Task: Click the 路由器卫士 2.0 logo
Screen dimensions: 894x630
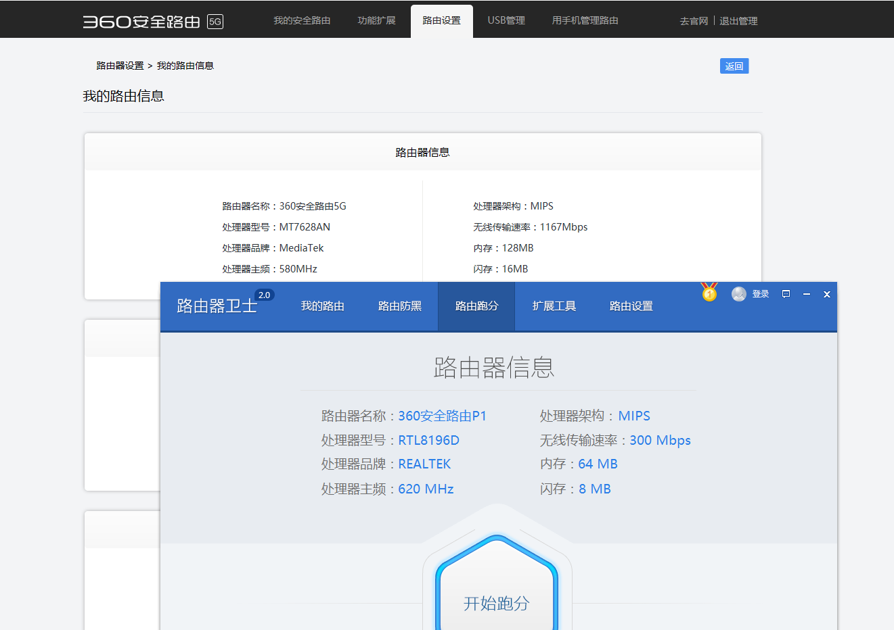Action: (225, 303)
